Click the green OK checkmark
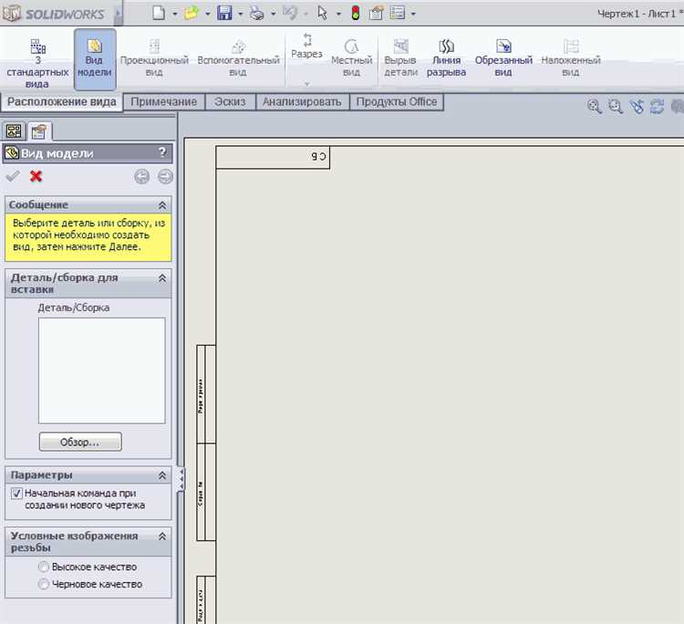684x624 pixels. 13,176
